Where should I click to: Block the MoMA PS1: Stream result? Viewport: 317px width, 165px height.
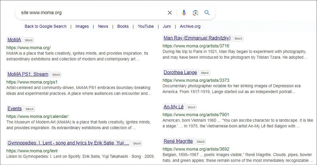pos(56,74)
